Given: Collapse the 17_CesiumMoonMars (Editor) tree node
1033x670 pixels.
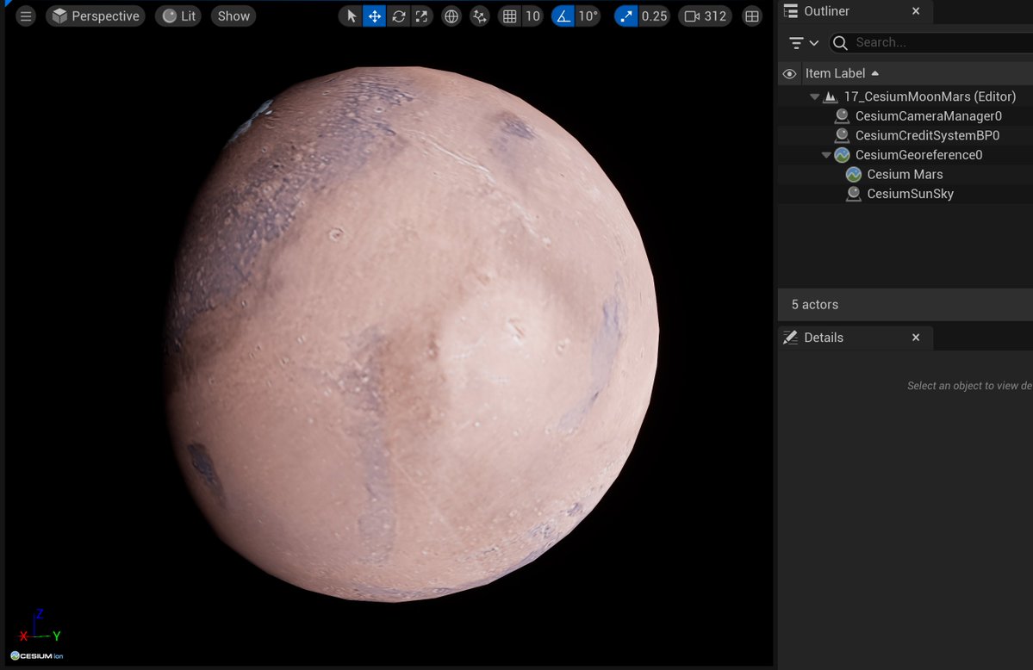Looking at the screenshot, I should (814, 96).
